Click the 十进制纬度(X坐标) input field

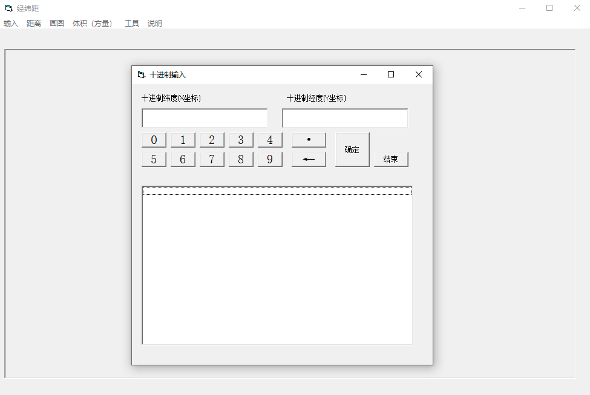pyautogui.click(x=205, y=118)
